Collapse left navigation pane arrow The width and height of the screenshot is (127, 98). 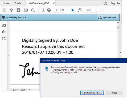pyautogui.click(x=9, y=56)
